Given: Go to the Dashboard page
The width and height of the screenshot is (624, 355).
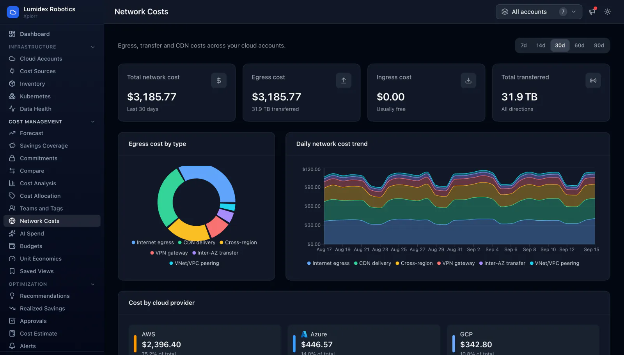Looking at the screenshot, I should (52, 34).
